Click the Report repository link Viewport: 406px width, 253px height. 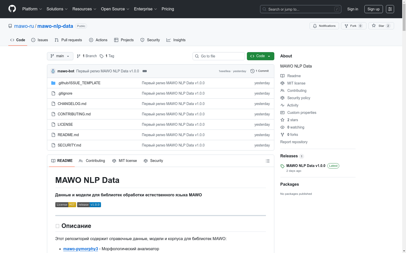(294, 142)
